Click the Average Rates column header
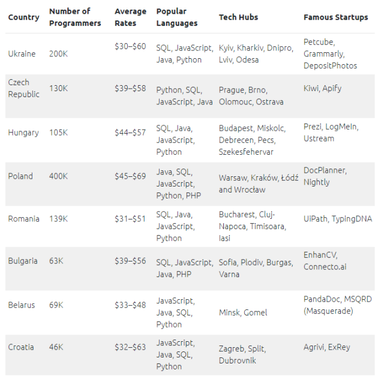The width and height of the screenshot is (378, 379). pyautogui.click(x=130, y=17)
